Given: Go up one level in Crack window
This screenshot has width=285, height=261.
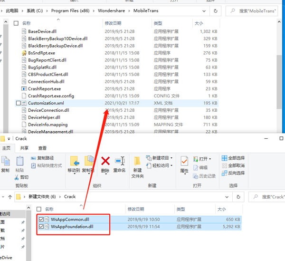Looking at the screenshot, I should [10, 197].
